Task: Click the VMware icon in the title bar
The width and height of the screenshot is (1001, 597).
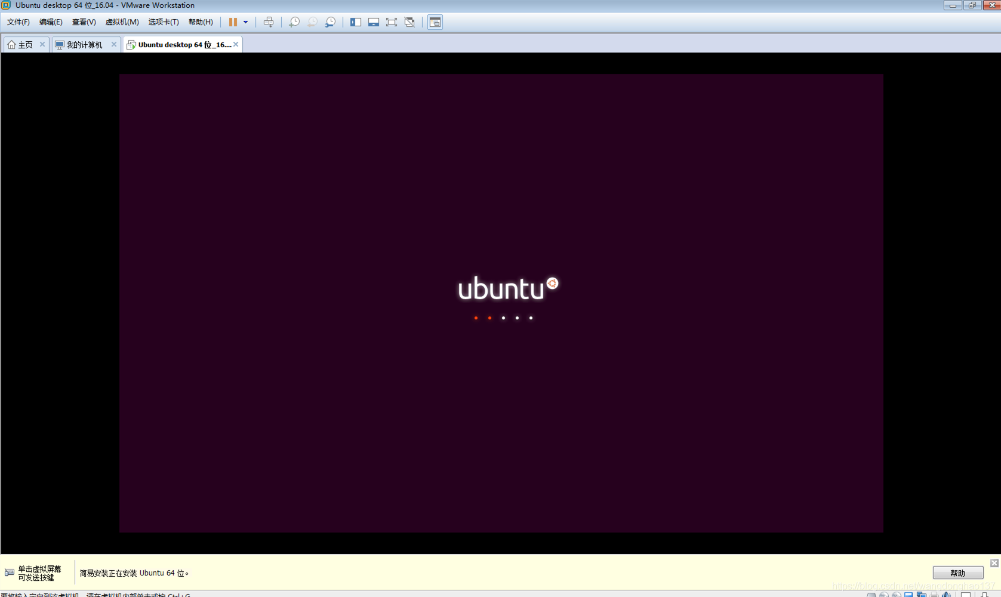Action: (6, 5)
